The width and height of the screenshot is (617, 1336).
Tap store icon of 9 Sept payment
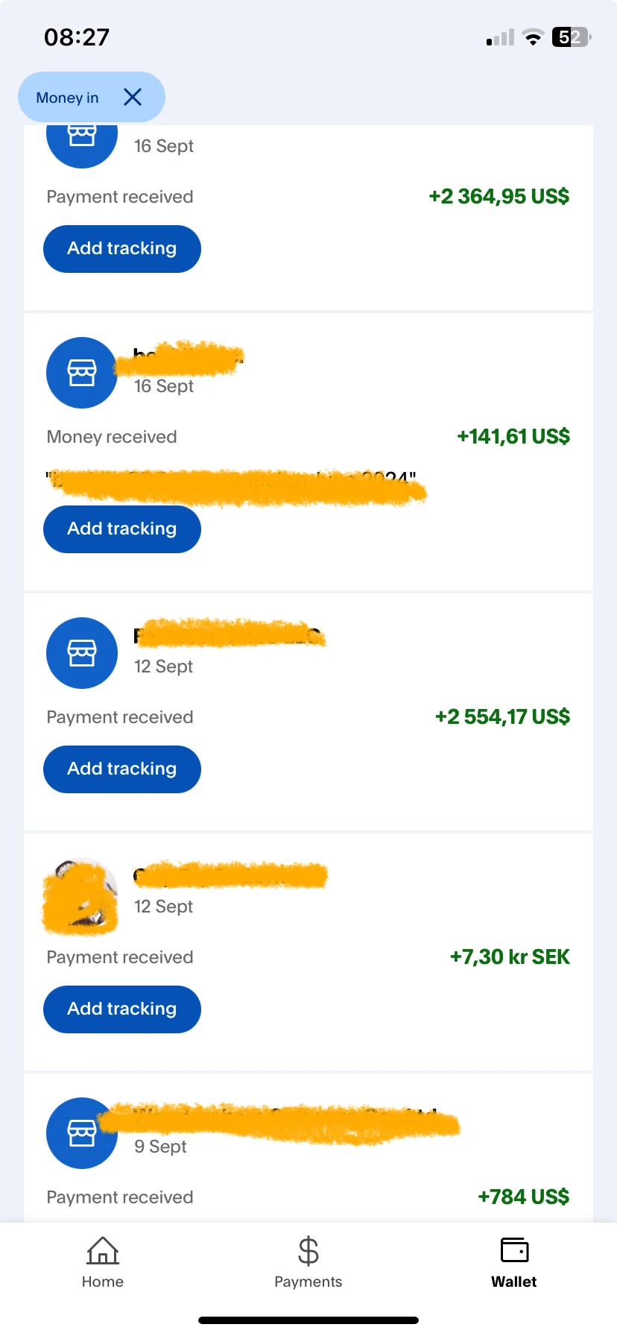pyautogui.click(x=82, y=1132)
